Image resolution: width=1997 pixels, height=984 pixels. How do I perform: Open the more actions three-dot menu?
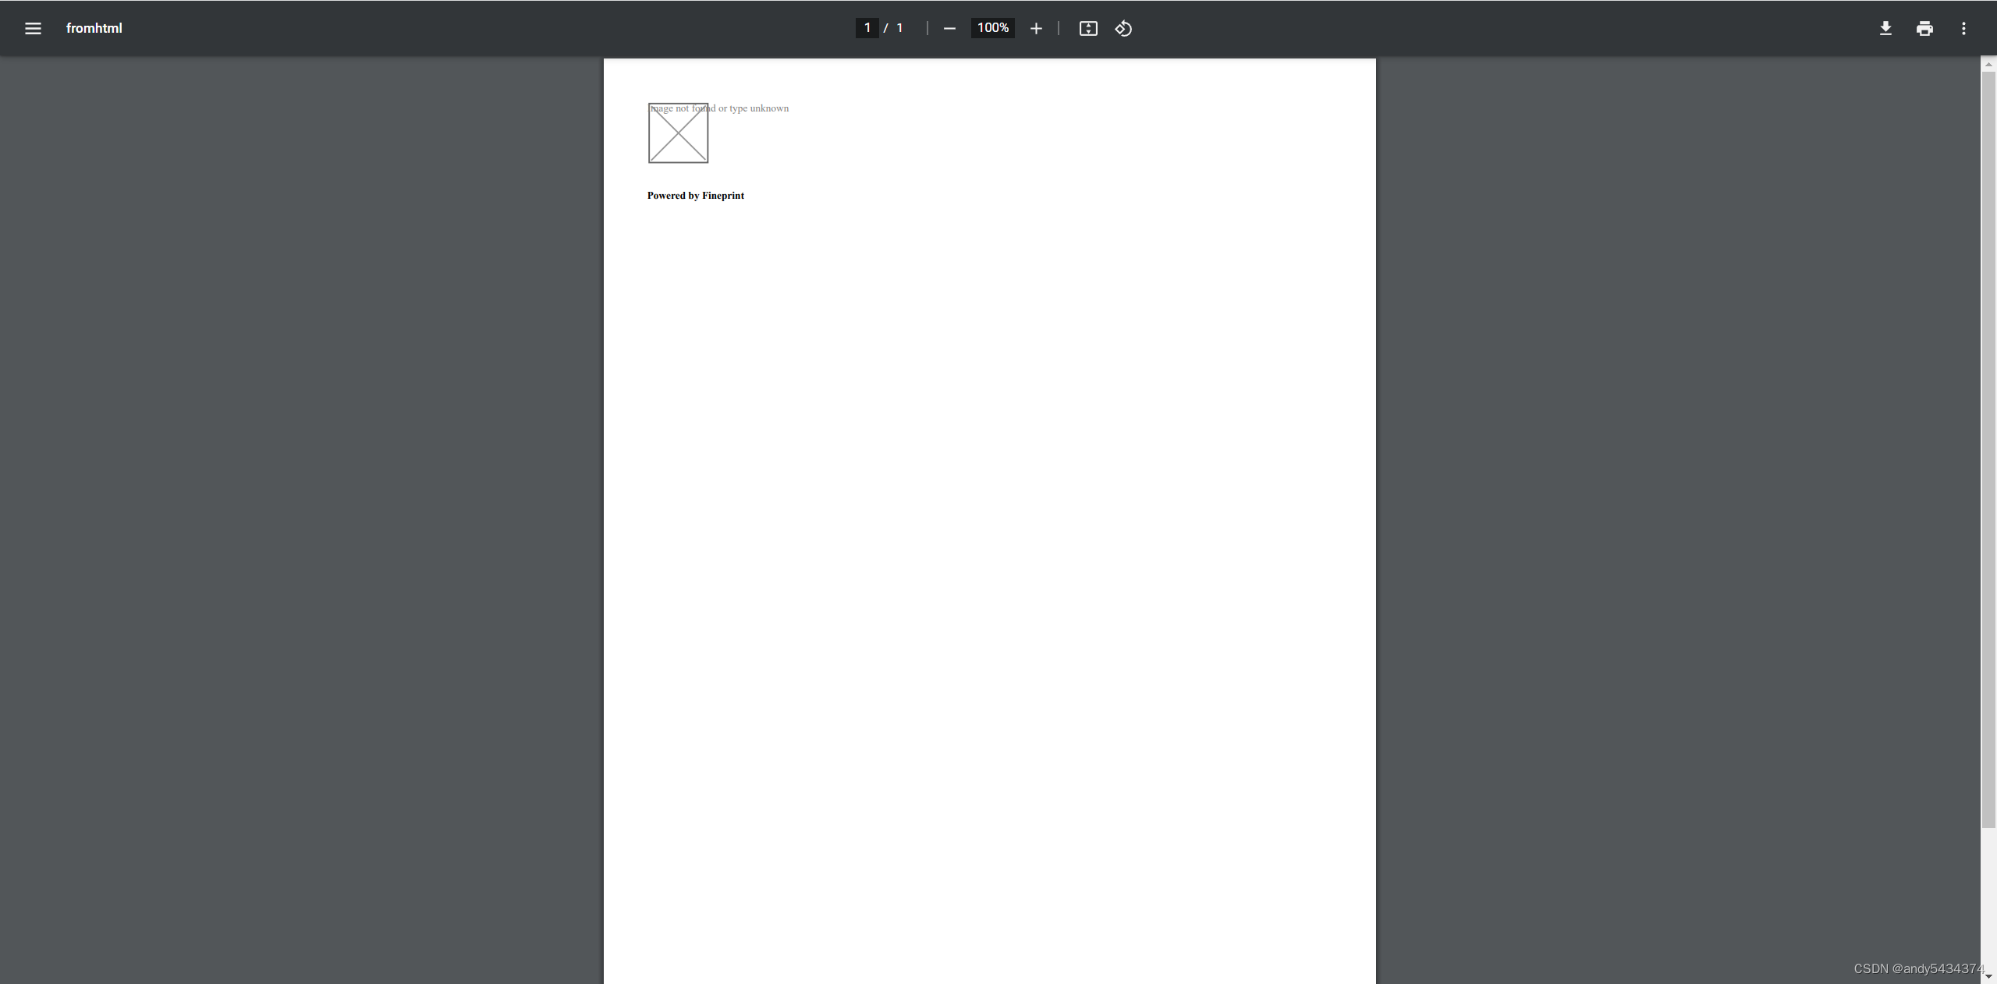[x=1963, y=28]
